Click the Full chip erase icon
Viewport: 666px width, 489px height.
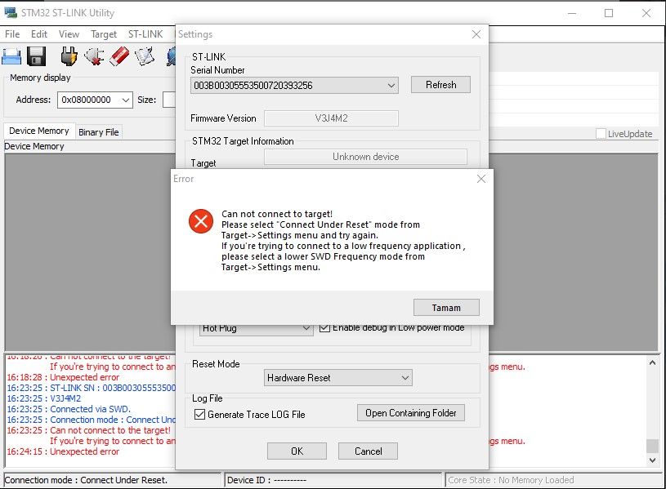(x=119, y=56)
